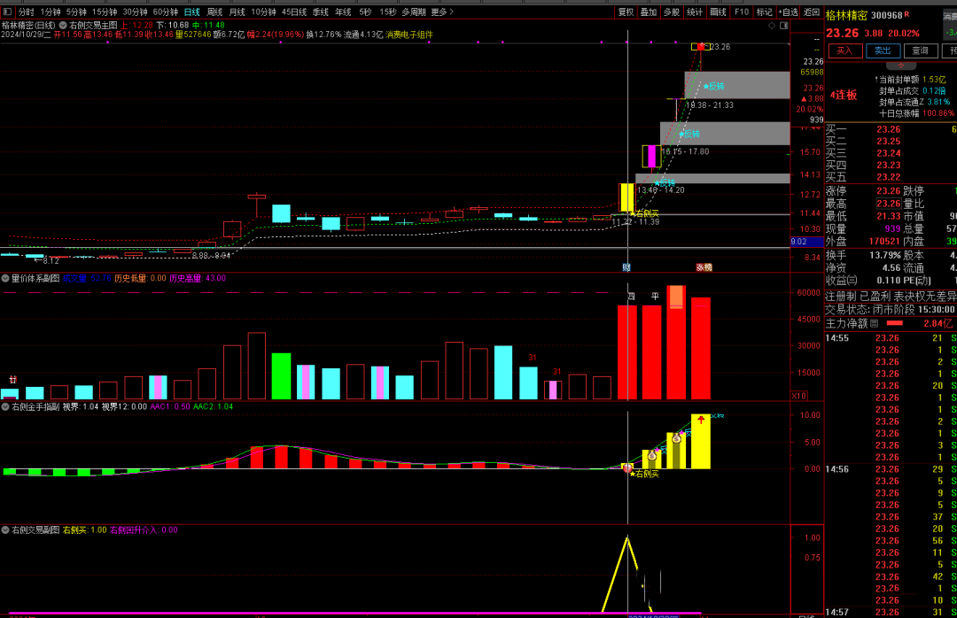This screenshot has height=618, width=957.
Task: Open the 画线 drawing tool
Action: [x=718, y=12]
